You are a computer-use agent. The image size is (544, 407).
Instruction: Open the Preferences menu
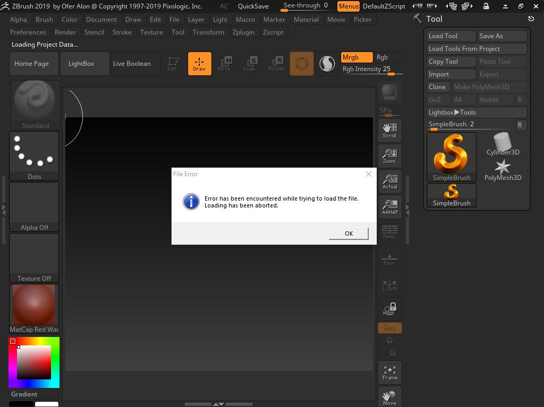click(28, 32)
